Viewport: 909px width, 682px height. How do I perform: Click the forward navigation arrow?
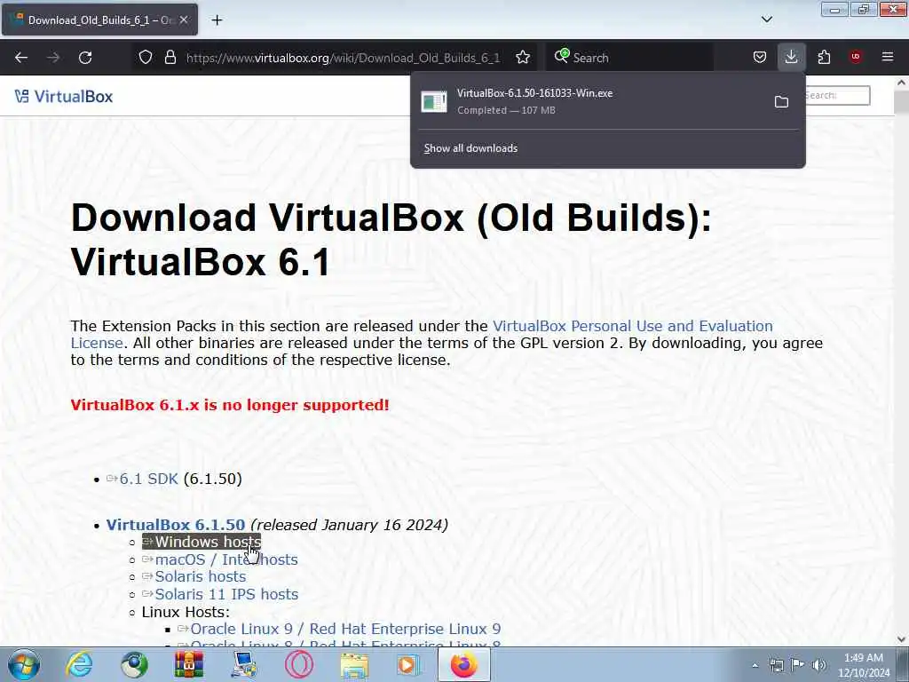(x=53, y=58)
